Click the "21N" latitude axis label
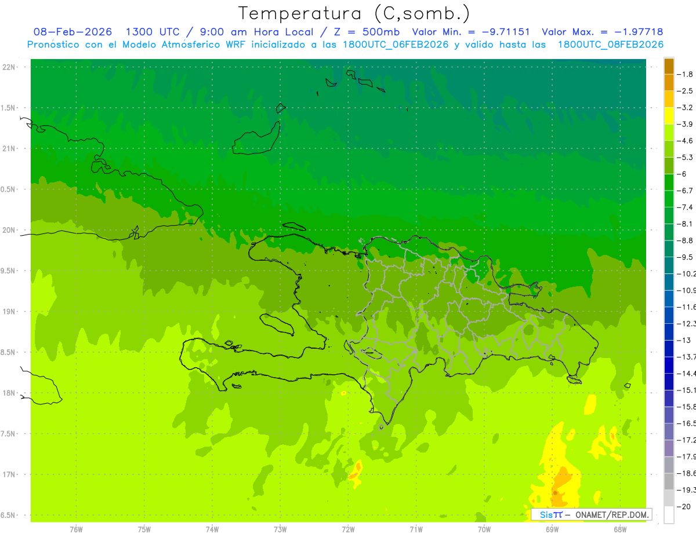696x537 pixels. point(9,149)
